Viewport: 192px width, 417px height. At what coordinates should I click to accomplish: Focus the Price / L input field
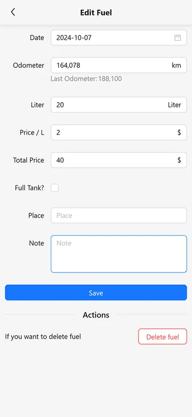click(119, 132)
